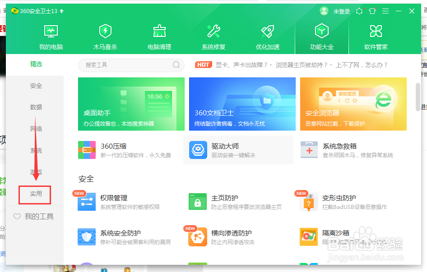Select the 数据 sidebar category

tap(36, 107)
